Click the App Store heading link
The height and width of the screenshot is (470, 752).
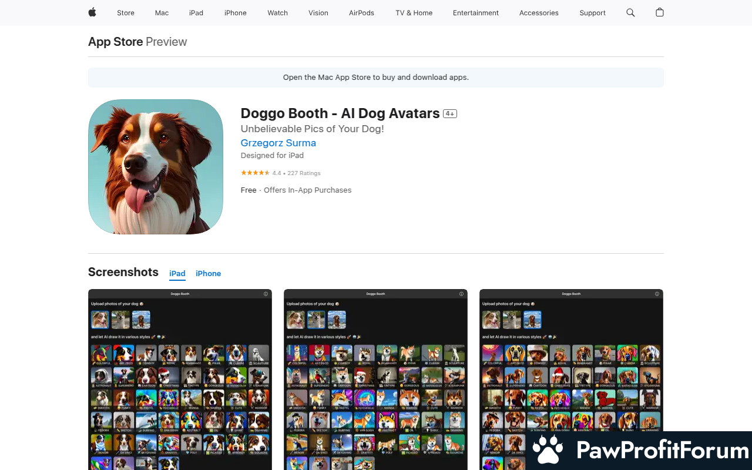[x=115, y=42]
